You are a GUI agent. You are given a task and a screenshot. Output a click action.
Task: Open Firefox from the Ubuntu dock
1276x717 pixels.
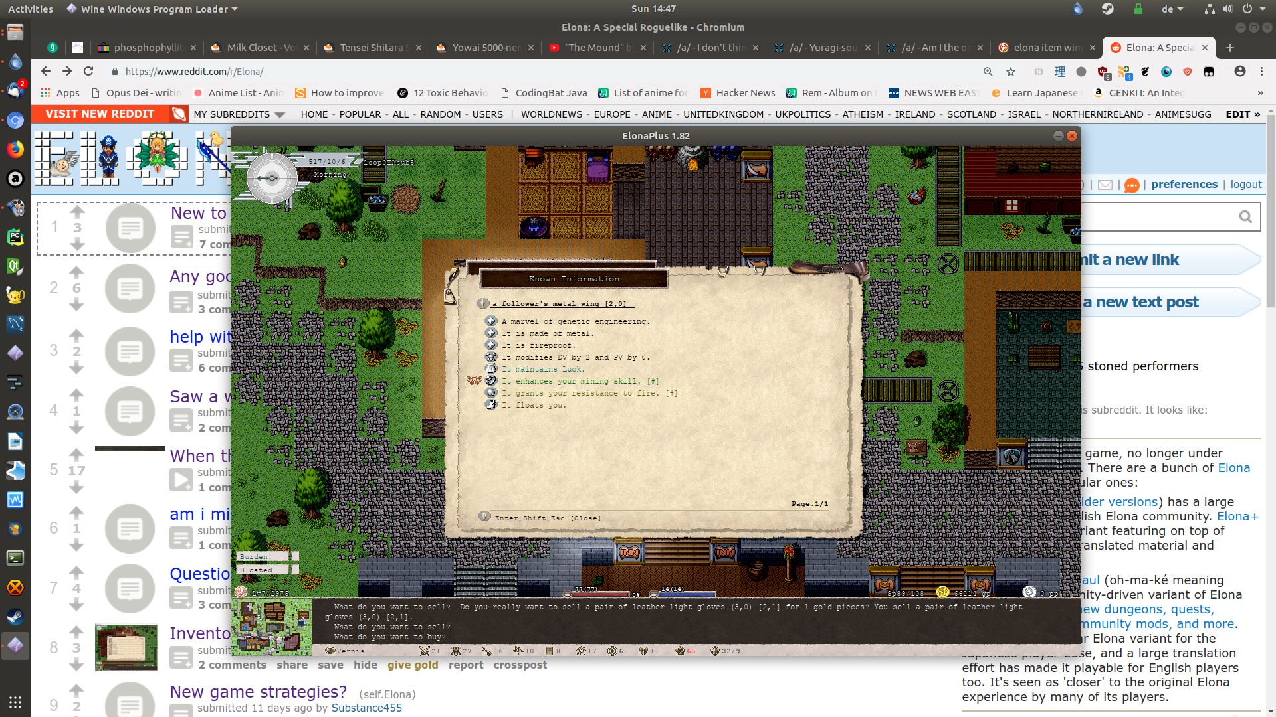(x=15, y=149)
